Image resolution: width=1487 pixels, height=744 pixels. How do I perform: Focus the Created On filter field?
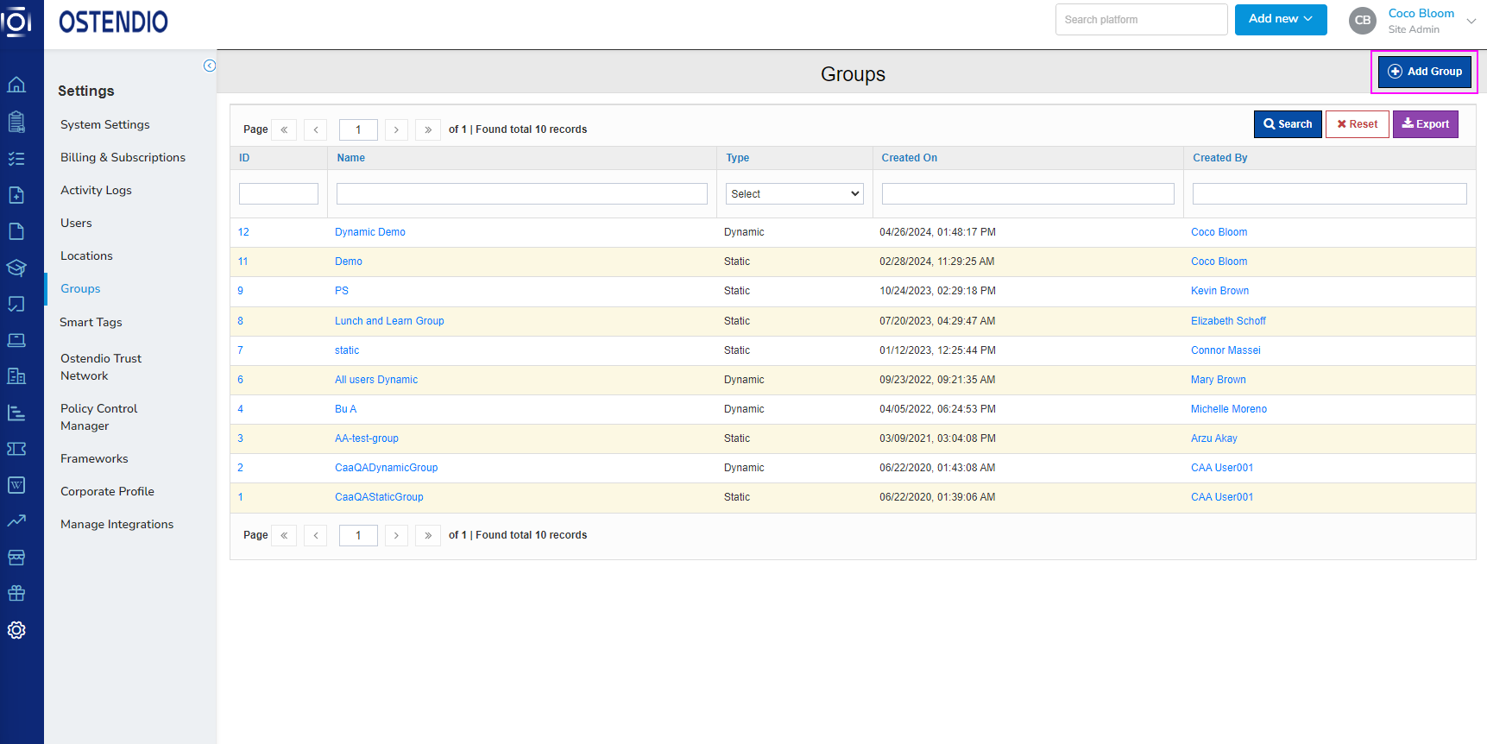click(1028, 194)
